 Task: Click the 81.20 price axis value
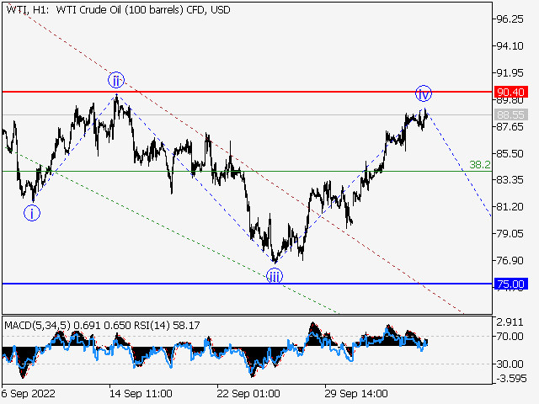(x=510, y=207)
